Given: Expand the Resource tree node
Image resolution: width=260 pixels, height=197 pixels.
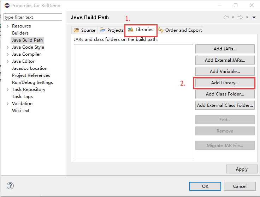Looking at the screenshot, I should pyautogui.click(x=8, y=26).
